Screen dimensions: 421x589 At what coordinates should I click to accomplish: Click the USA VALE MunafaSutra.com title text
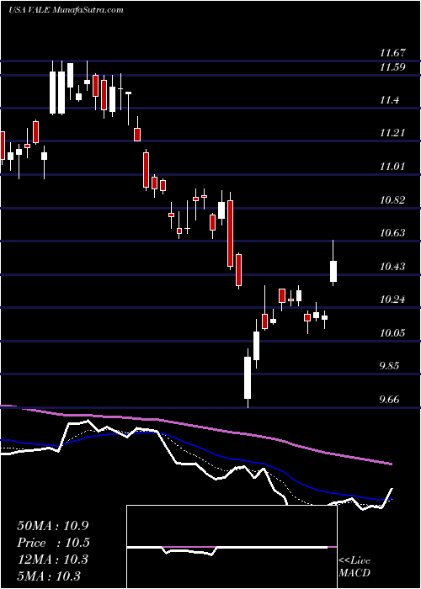pos(66,10)
